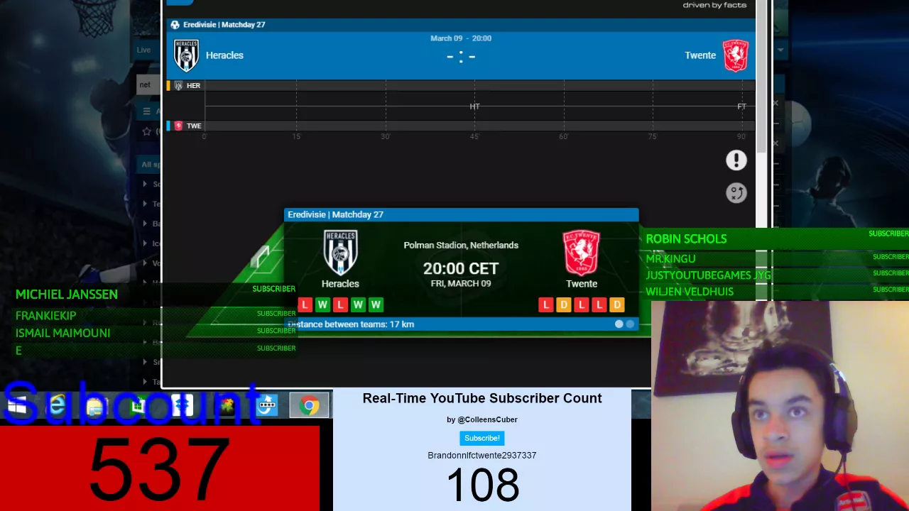Click the live subscriber count 108
This screenshot has width=909, height=511.
point(483,486)
